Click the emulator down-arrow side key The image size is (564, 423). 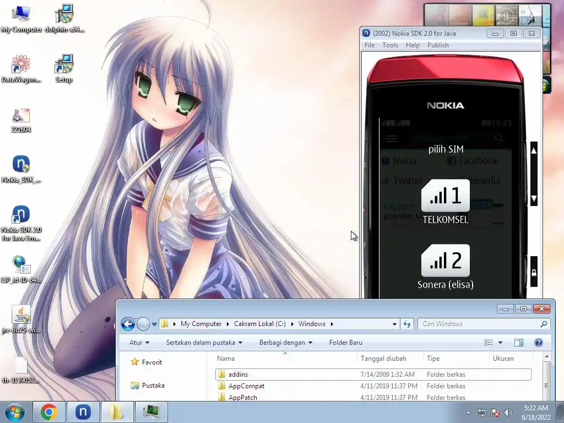[x=534, y=198]
